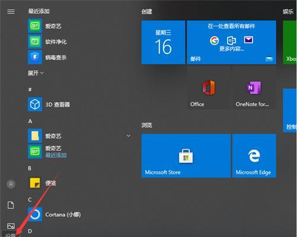Click the # section header
The height and width of the screenshot is (237, 297).
[30, 89]
